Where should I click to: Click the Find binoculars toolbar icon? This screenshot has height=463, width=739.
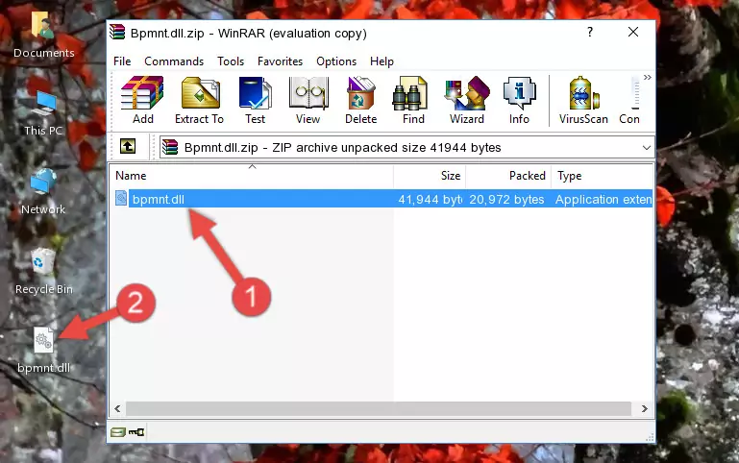tap(413, 100)
